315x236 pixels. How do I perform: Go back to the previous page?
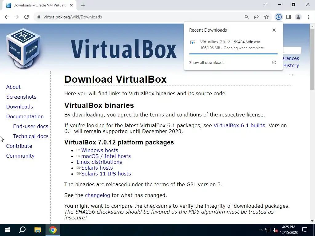click(7, 17)
